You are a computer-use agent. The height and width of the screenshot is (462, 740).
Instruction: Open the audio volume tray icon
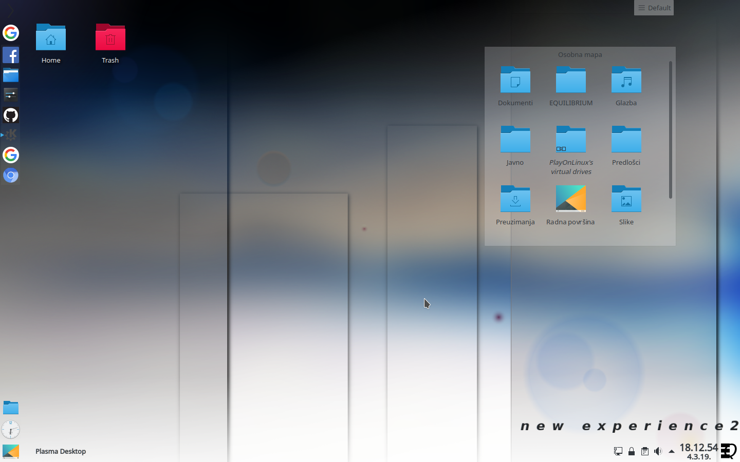pyautogui.click(x=658, y=451)
